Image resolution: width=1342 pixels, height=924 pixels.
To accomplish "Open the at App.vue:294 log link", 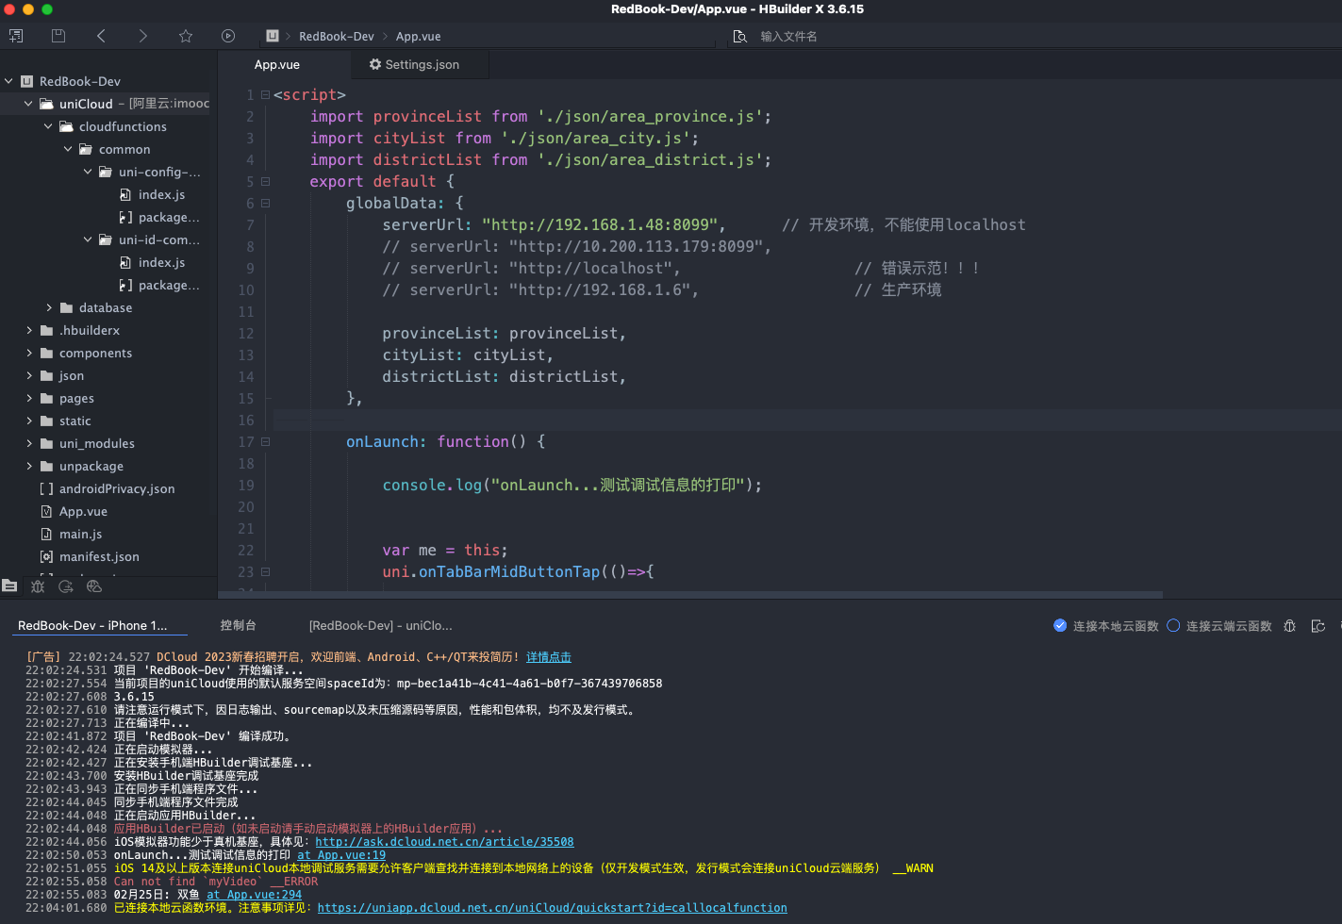I will [255, 895].
